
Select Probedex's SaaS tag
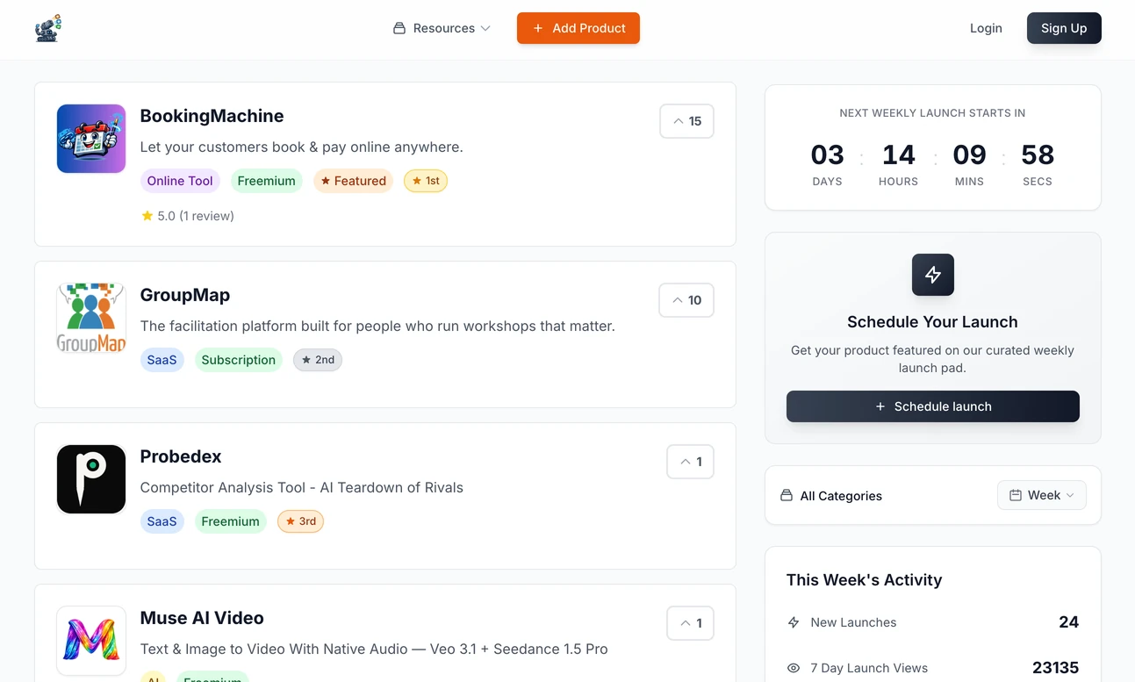tap(162, 521)
